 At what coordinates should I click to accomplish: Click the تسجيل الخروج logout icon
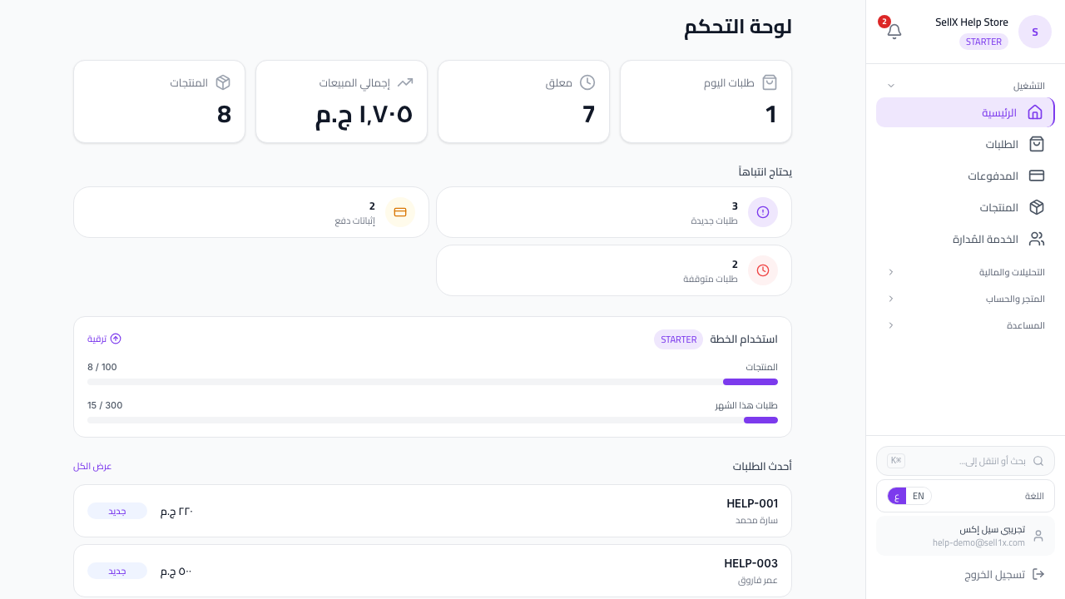[1038, 574]
